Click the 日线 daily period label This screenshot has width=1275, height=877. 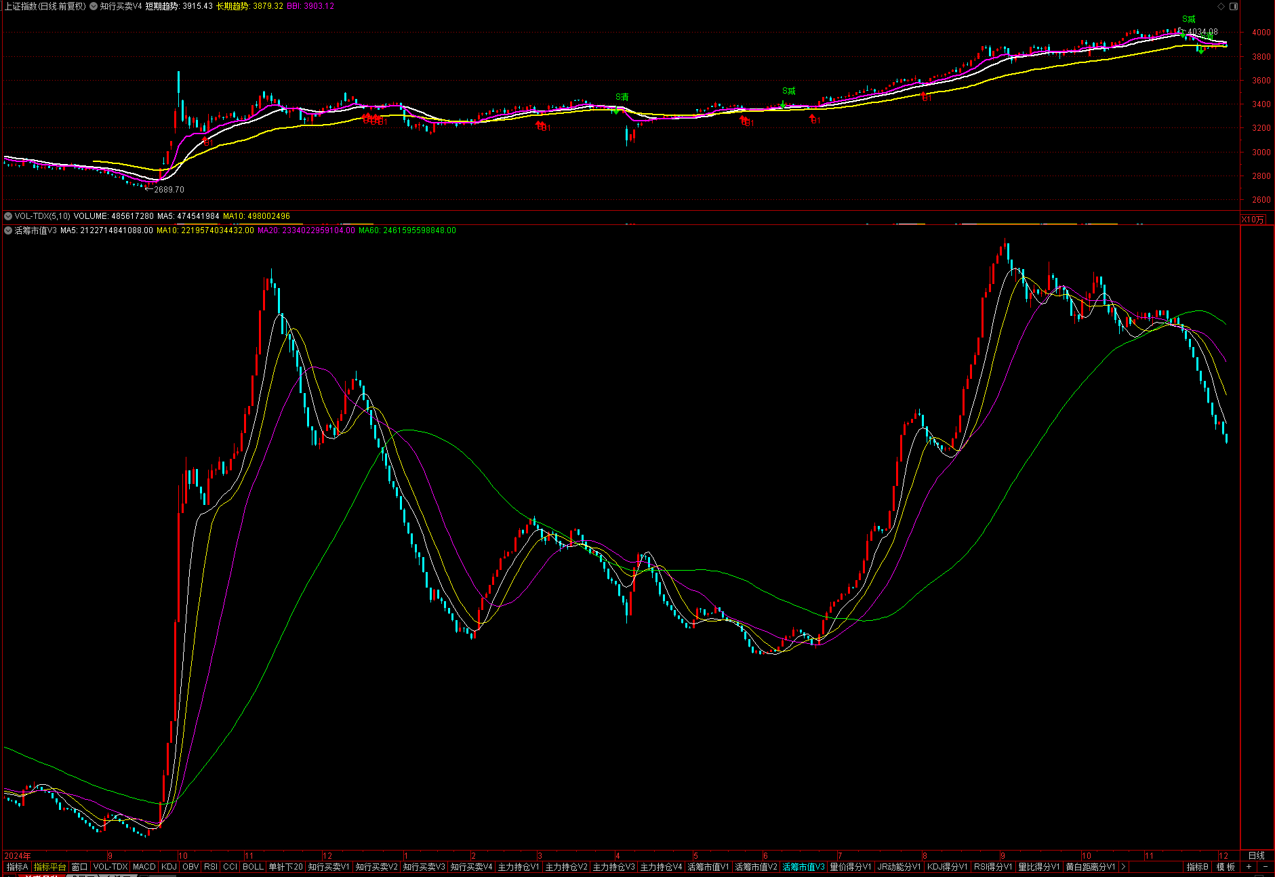tap(1256, 855)
